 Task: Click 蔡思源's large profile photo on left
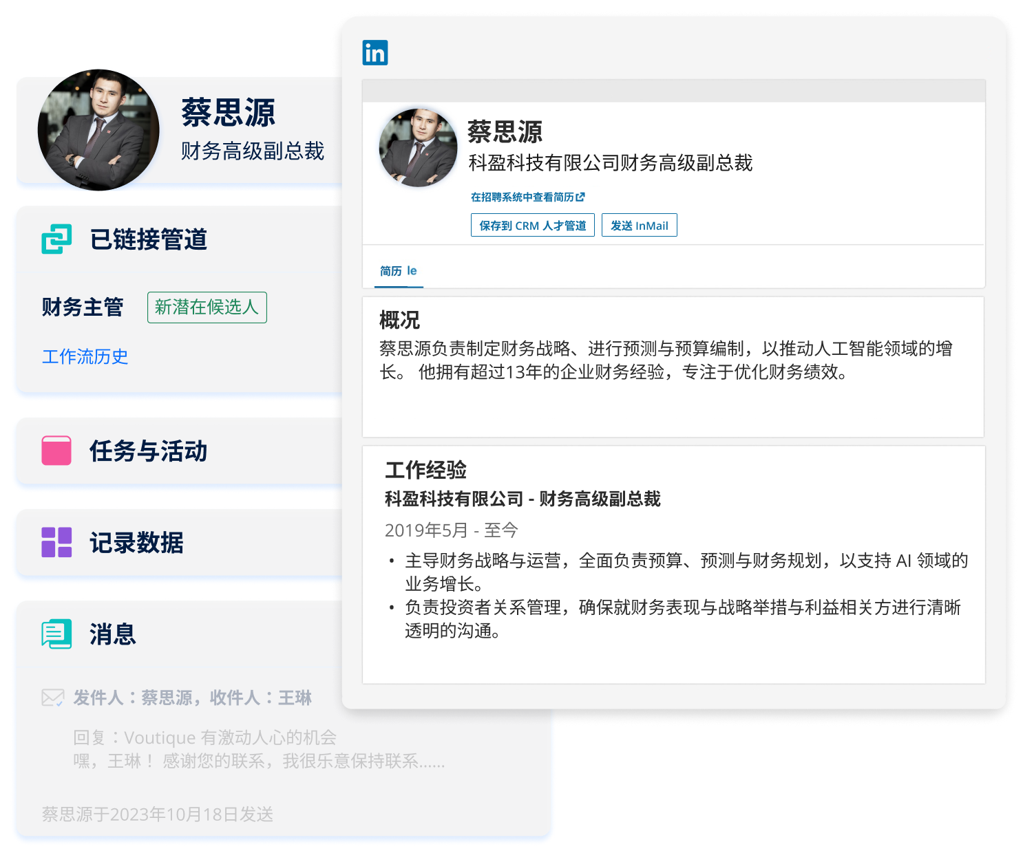coord(98,130)
